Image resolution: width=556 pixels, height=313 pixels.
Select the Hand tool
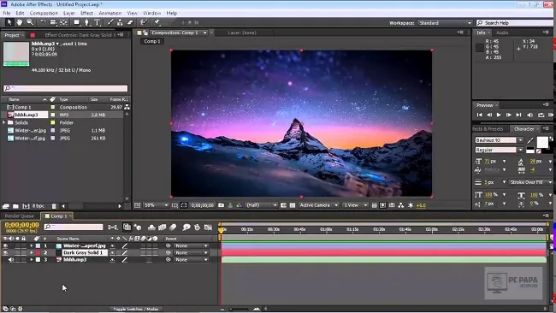pos(19,22)
